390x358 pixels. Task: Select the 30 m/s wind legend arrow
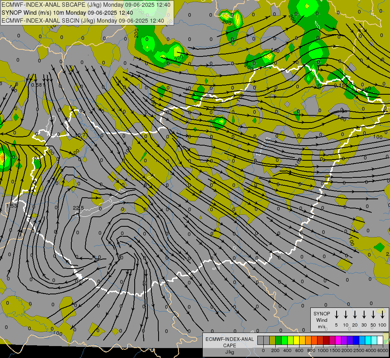point(364,314)
